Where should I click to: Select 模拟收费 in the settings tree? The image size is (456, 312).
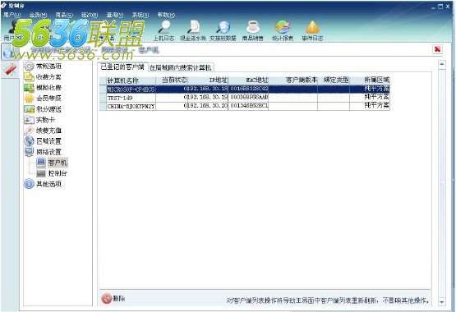point(43,87)
